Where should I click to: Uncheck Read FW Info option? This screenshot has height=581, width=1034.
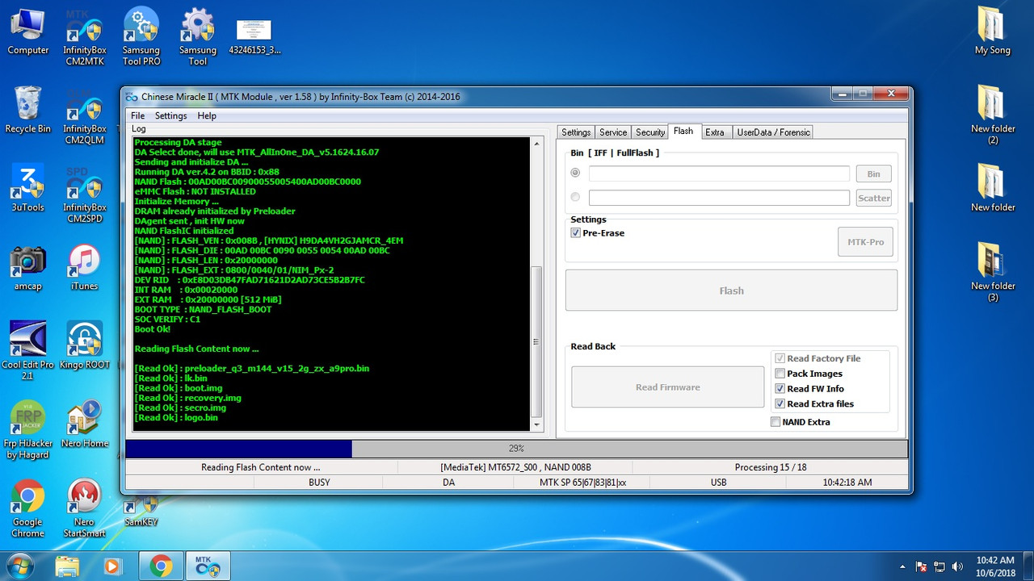coord(780,389)
